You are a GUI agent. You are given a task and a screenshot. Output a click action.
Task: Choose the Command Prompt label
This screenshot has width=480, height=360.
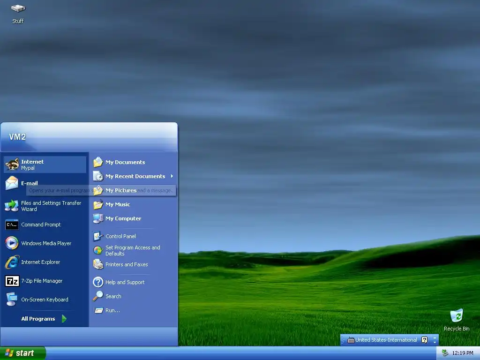point(41,225)
